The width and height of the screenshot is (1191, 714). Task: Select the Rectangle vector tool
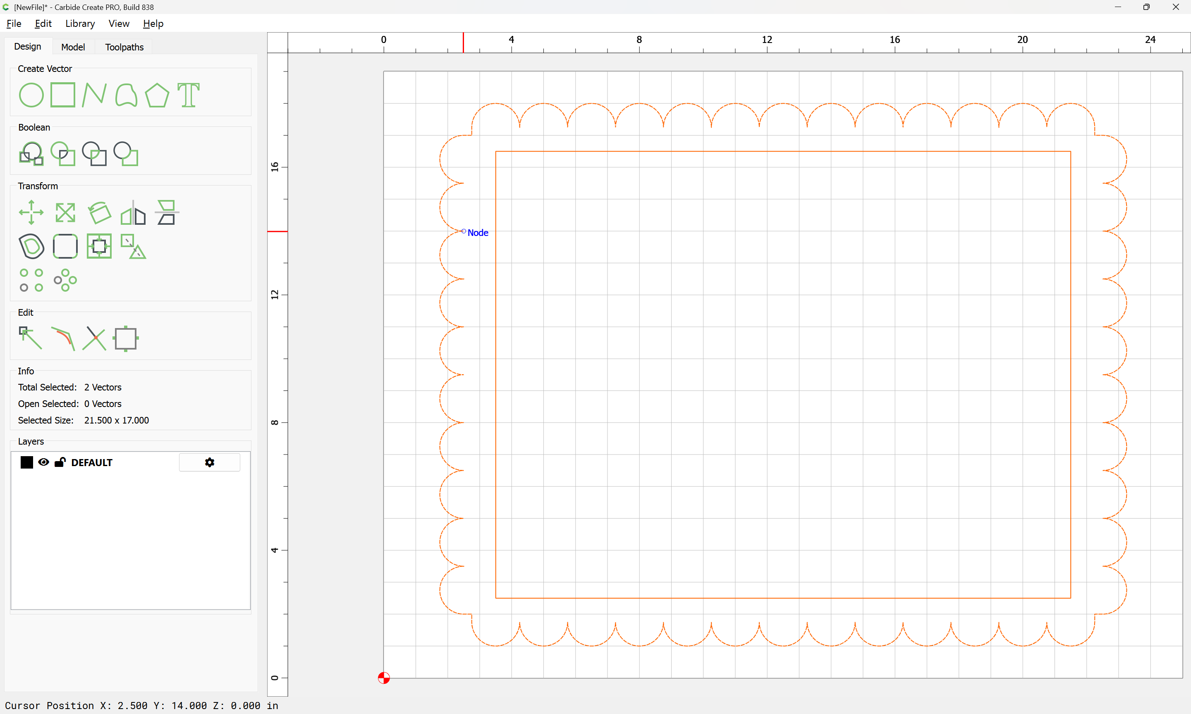[x=63, y=95]
